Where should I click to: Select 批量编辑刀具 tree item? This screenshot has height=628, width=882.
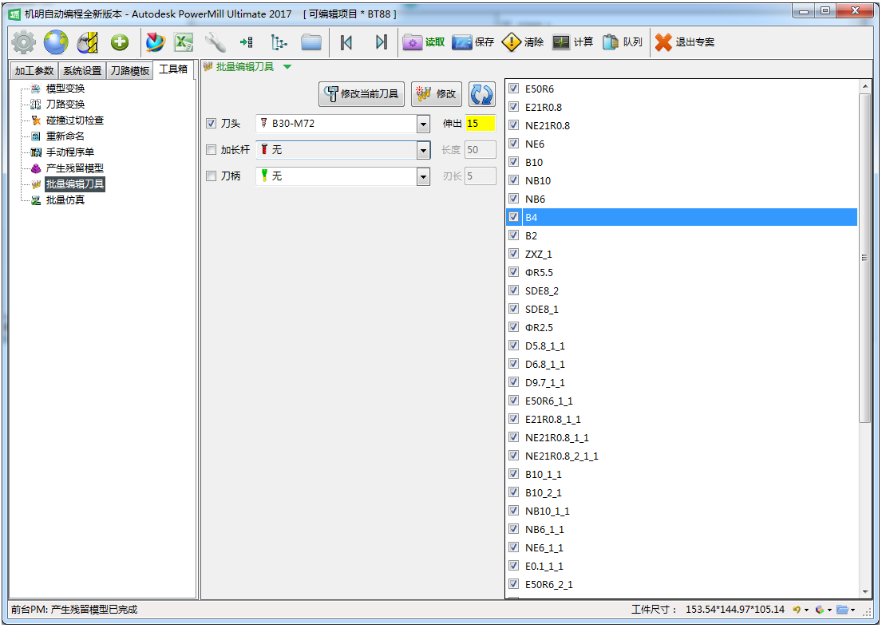pyautogui.click(x=75, y=184)
